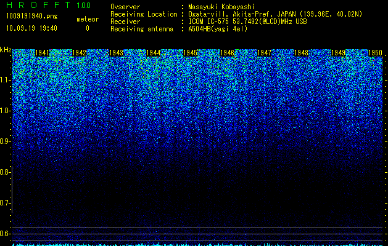Select the filename 1009191940.png
This screenshot has width=388, height=246.
[32, 17]
